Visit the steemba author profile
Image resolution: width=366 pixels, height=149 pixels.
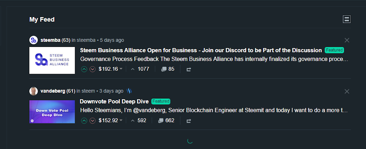pos(50,40)
